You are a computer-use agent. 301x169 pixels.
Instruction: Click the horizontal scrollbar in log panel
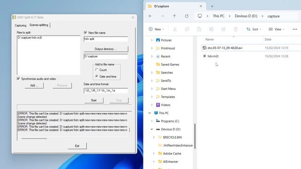(x=34, y=138)
